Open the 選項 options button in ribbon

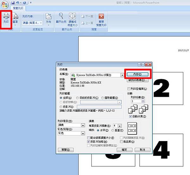click(x=15, y=19)
